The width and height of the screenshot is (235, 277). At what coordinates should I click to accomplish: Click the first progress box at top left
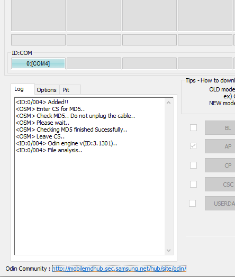point(38,15)
